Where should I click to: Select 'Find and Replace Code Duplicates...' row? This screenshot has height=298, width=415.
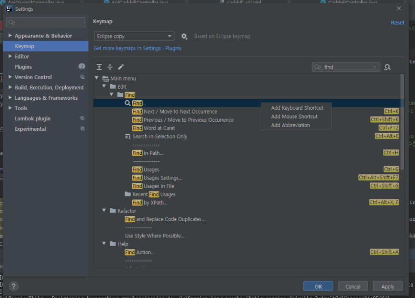click(x=246, y=219)
